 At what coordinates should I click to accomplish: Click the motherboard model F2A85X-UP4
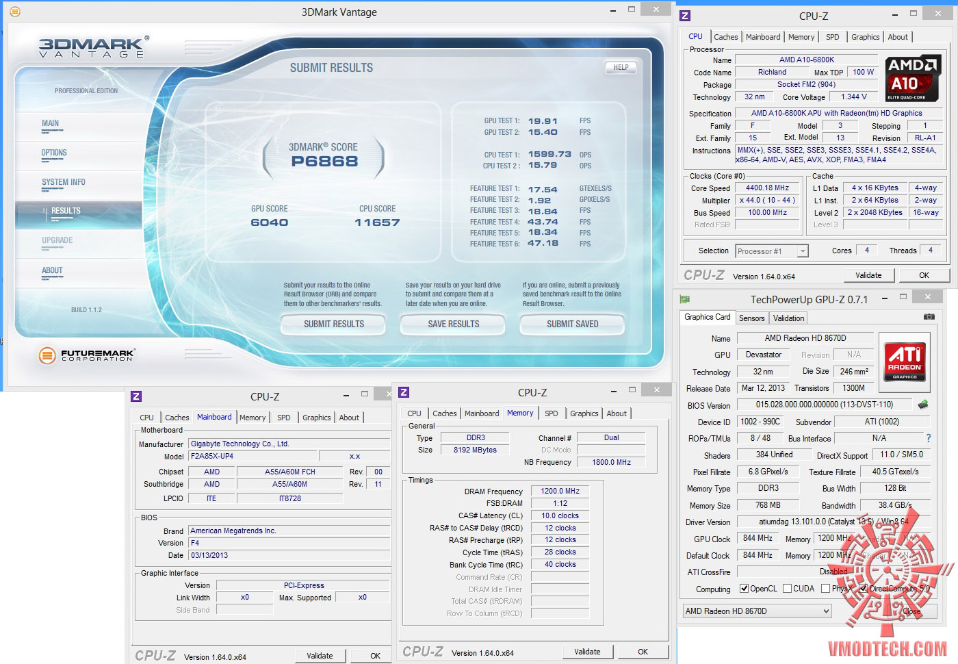[253, 457]
